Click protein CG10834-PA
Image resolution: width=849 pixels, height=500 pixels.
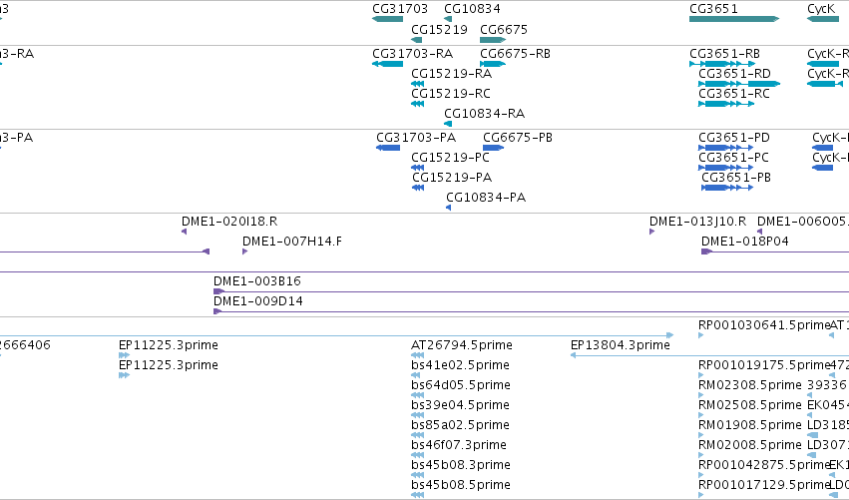448,208
